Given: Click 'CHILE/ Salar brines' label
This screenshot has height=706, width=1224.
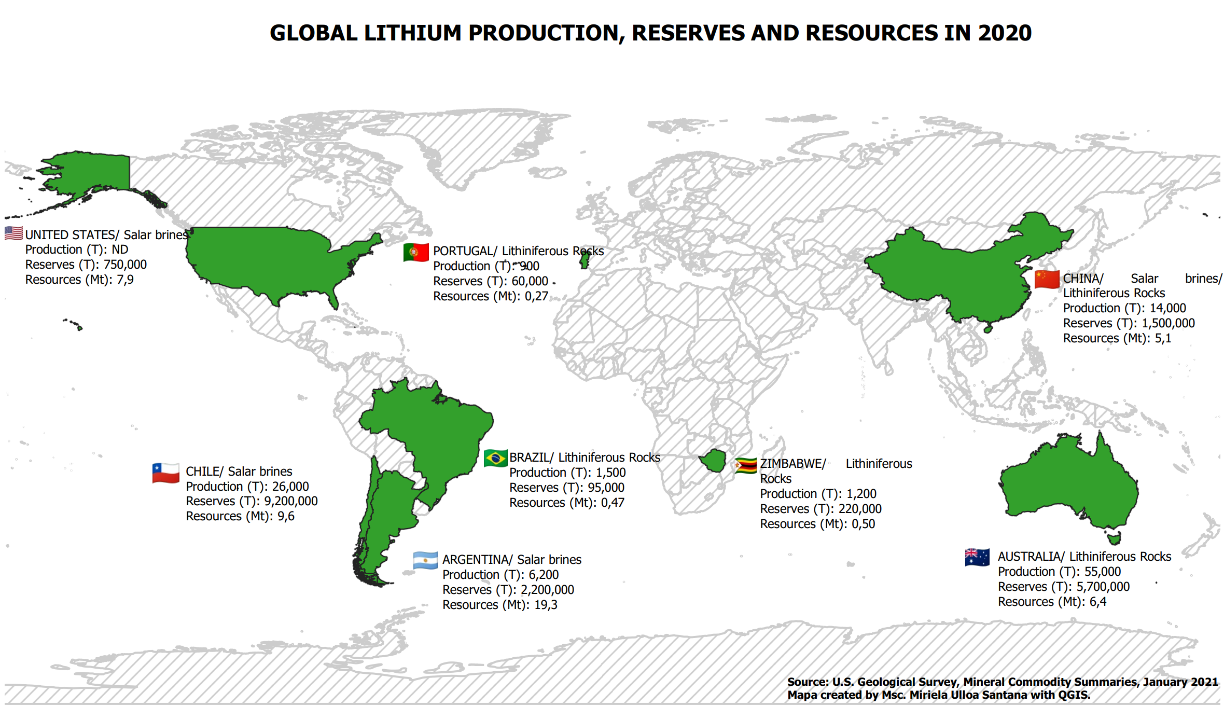Looking at the screenshot, I should coord(239,472).
